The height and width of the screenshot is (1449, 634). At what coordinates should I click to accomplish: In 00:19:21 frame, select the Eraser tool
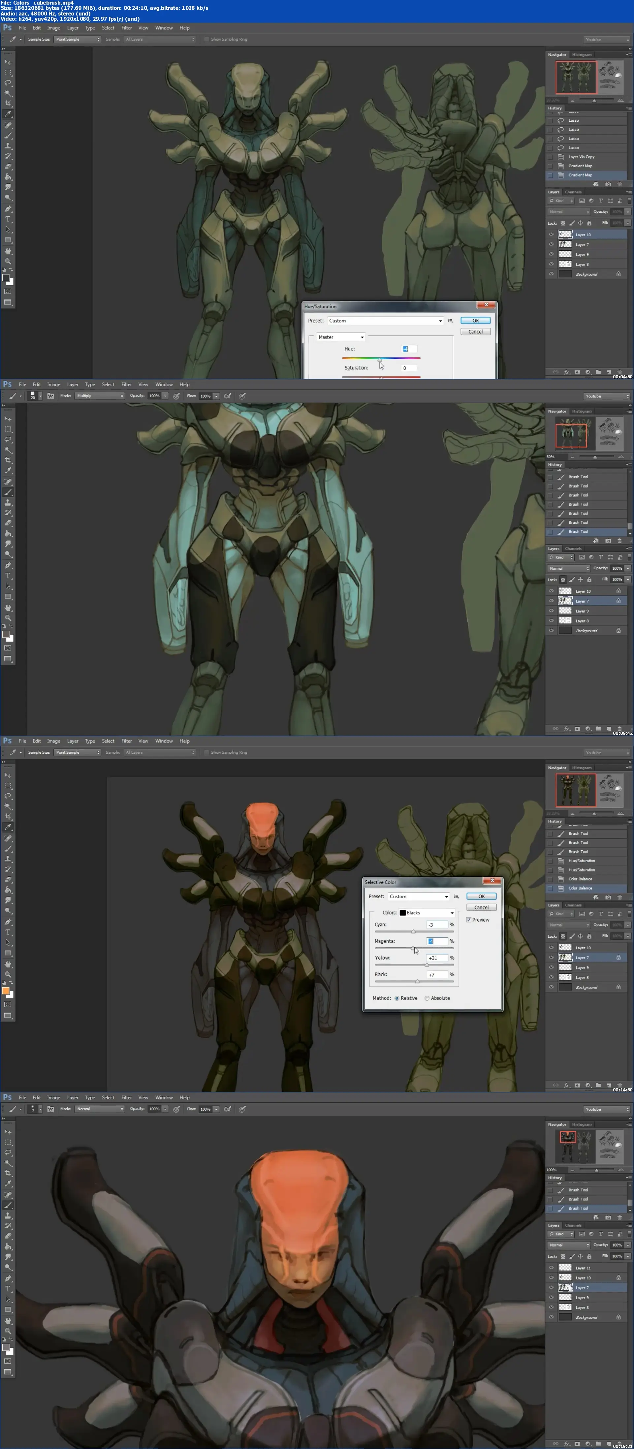tap(8, 1236)
